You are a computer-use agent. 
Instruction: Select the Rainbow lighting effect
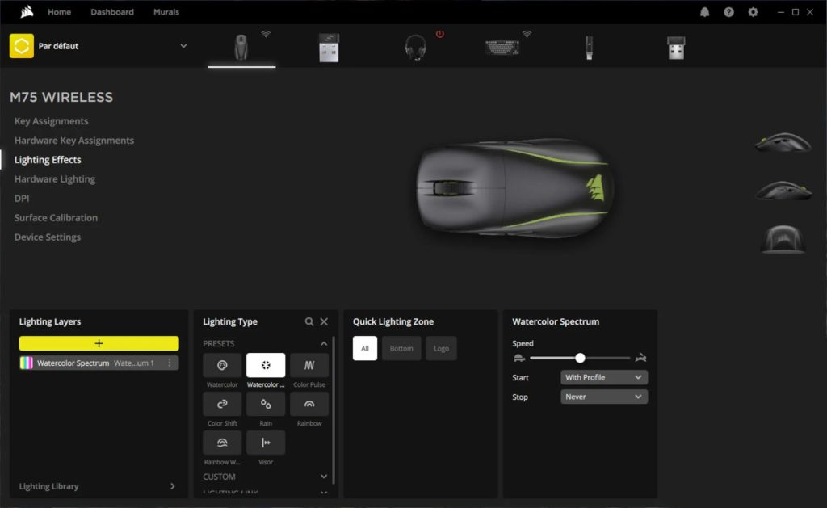(309, 404)
